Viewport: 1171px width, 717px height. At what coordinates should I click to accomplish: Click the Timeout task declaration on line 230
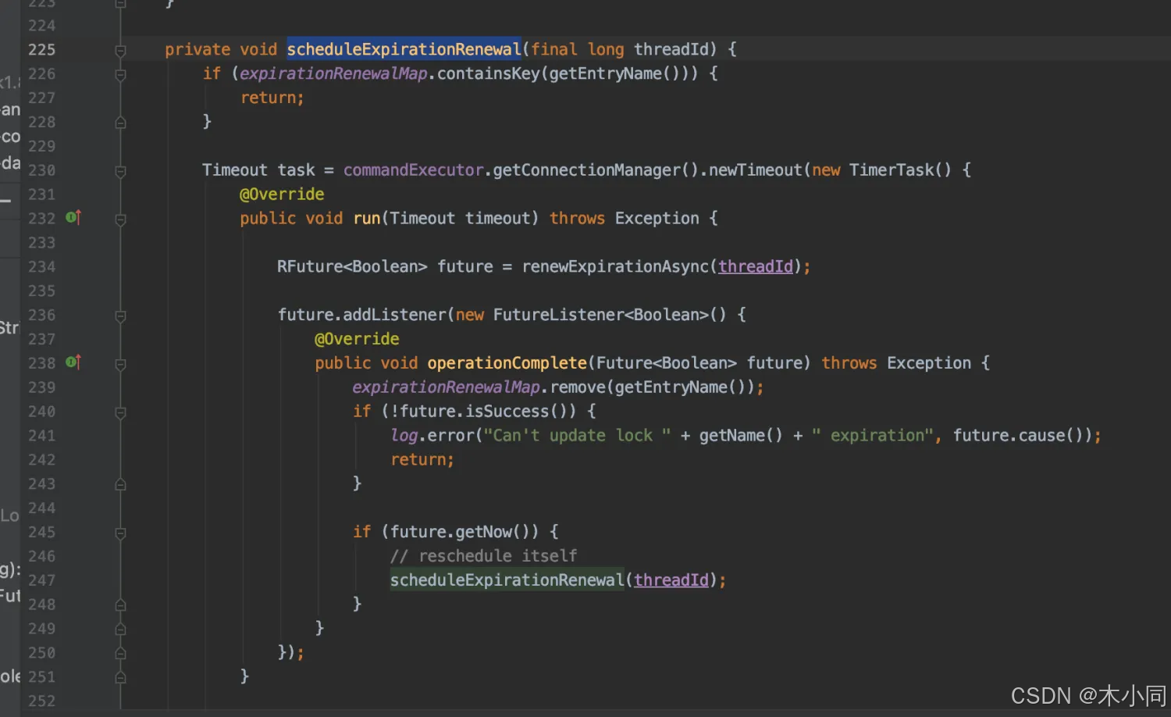coord(258,170)
